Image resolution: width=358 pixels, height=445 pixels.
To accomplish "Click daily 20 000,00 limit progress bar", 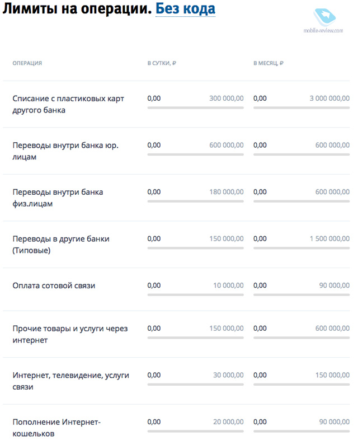I will [x=195, y=432].
